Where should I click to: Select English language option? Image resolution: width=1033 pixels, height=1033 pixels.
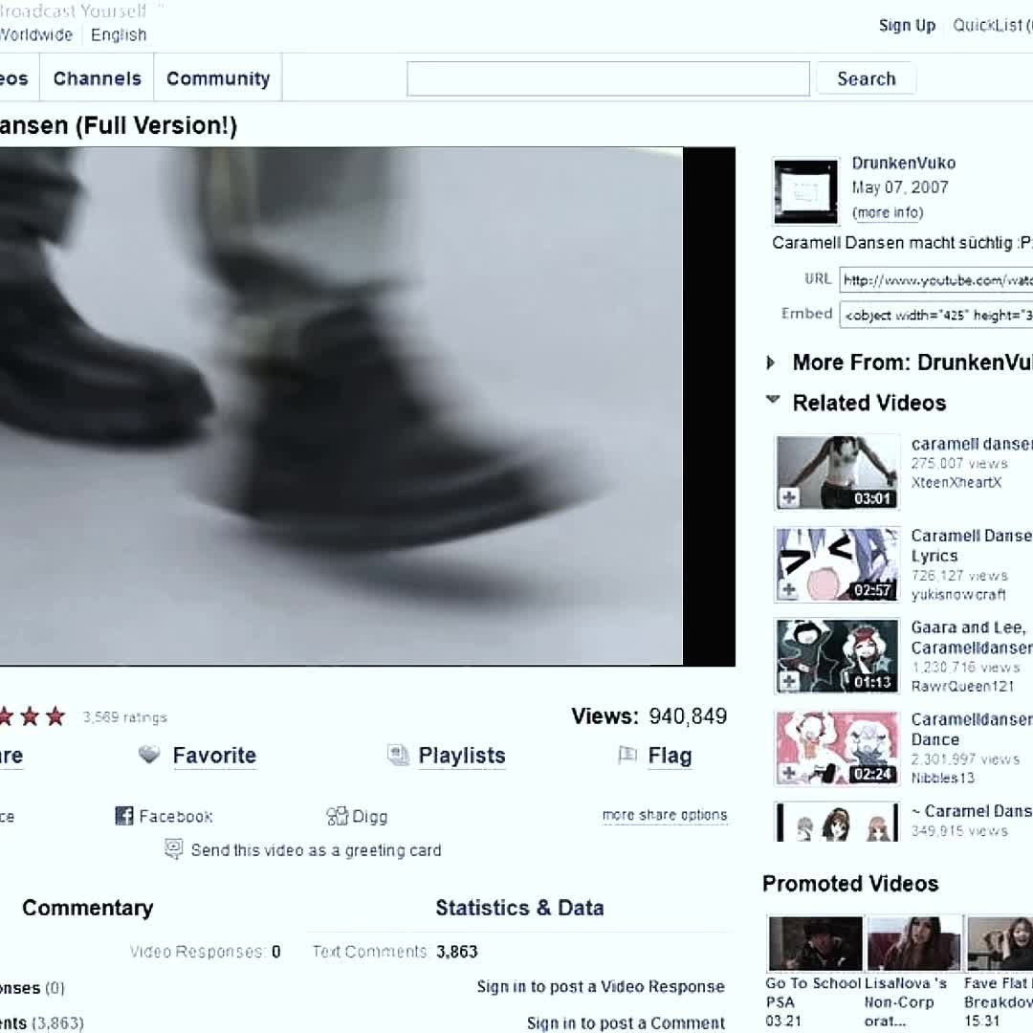[119, 35]
